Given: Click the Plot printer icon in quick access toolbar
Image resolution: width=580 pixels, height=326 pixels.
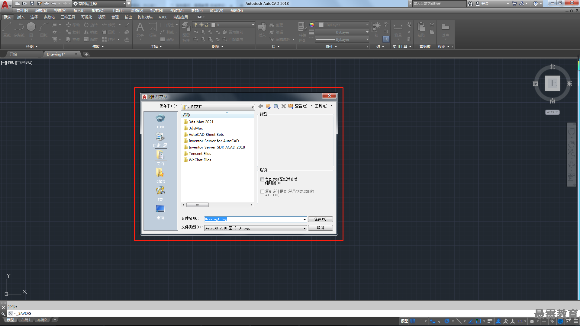Looking at the screenshot, I should click(x=47, y=4).
